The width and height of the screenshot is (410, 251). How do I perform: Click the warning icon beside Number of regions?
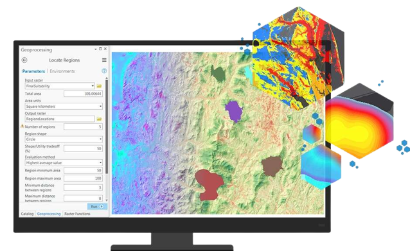[x=22, y=126]
